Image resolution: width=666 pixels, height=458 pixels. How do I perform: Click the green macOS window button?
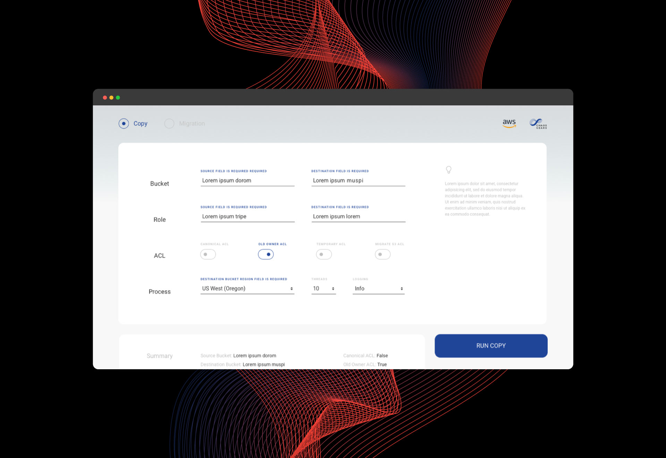(x=118, y=98)
